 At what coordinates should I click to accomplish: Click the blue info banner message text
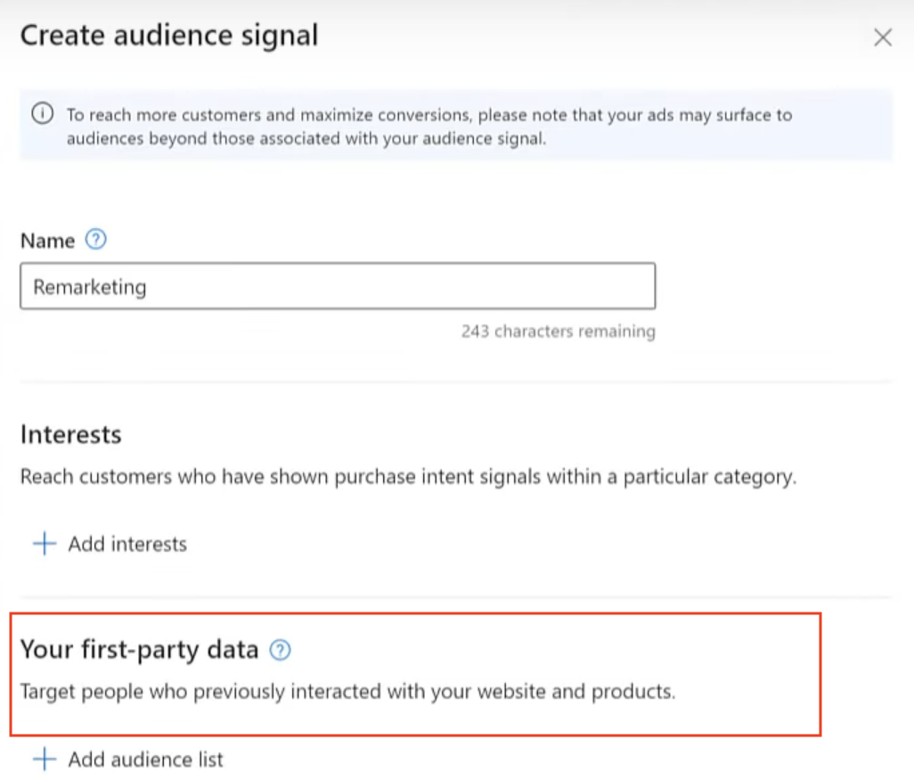[429, 127]
